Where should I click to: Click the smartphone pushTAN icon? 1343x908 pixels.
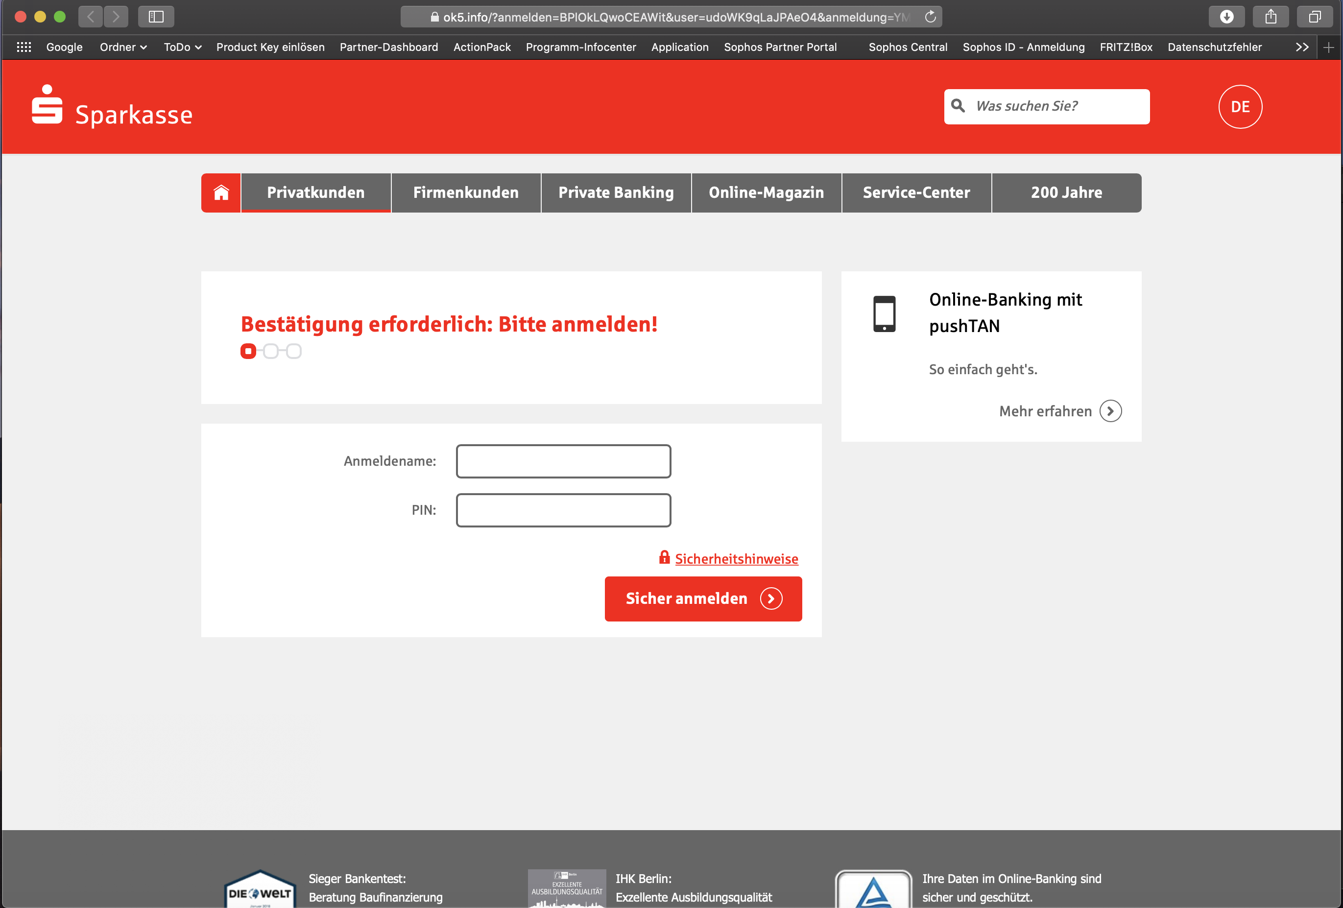(x=884, y=313)
